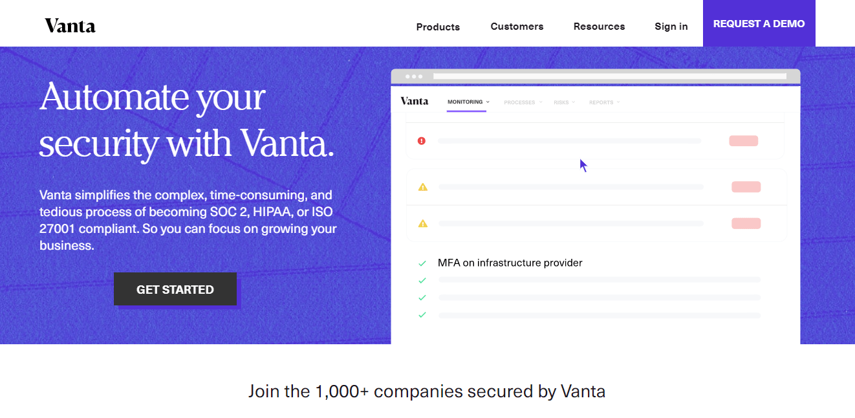Click the first yellow warning triangle icon

(x=423, y=186)
